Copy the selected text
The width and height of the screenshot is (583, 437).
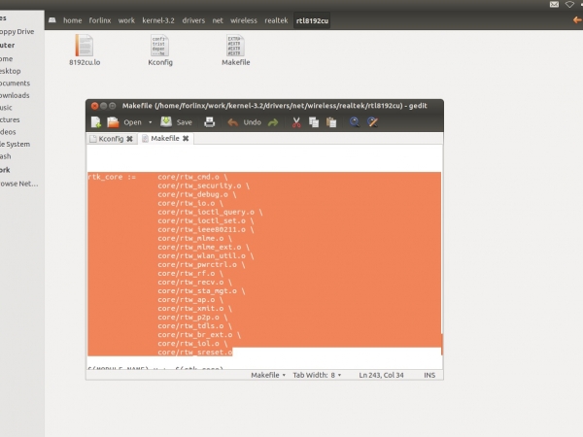pyautogui.click(x=314, y=122)
